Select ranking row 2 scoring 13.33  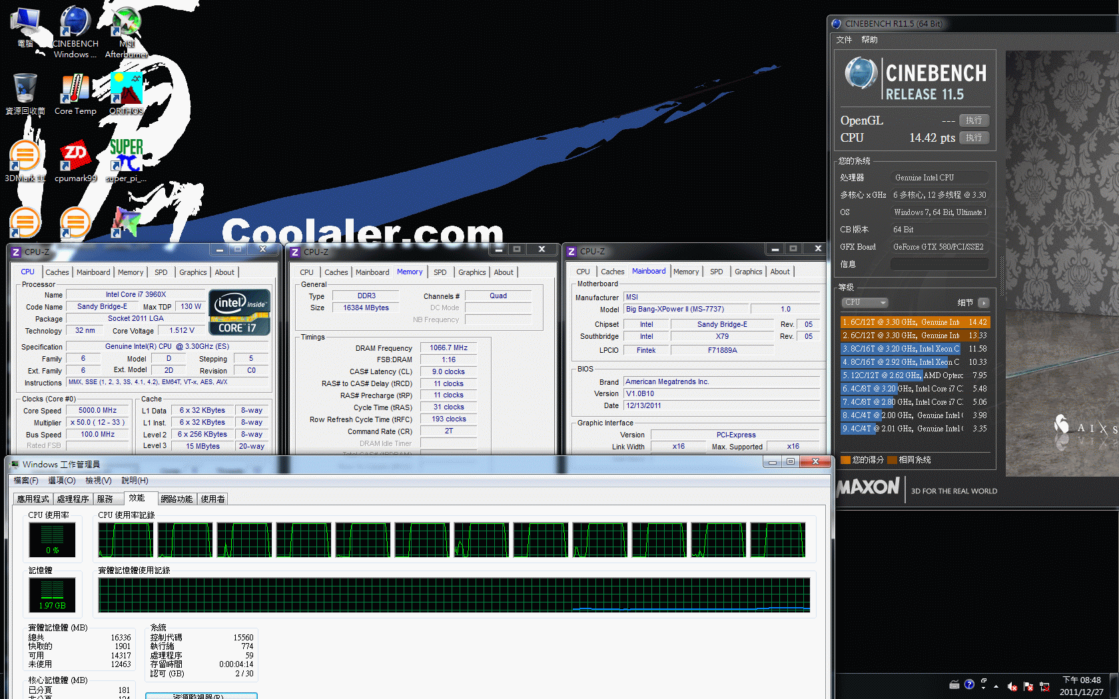click(x=915, y=336)
